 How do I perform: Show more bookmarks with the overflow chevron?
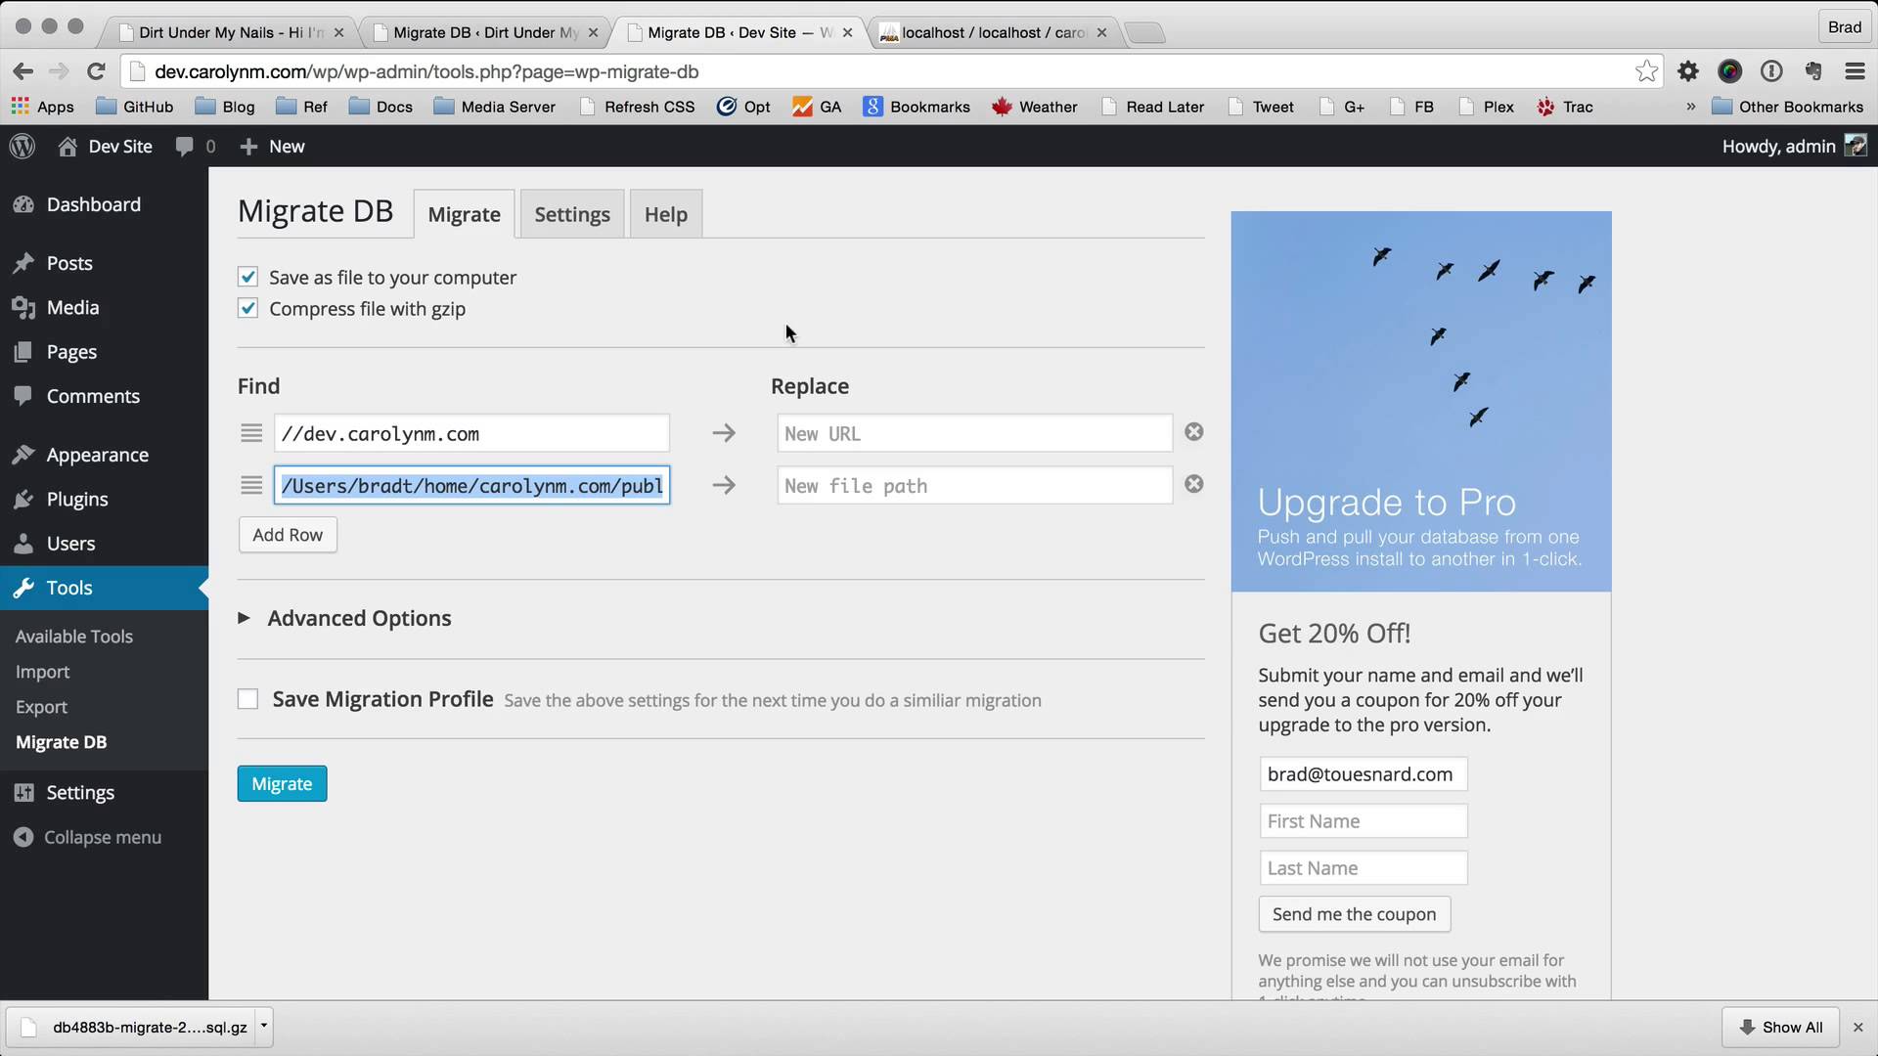pyautogui.click(x=1690, y=107)
